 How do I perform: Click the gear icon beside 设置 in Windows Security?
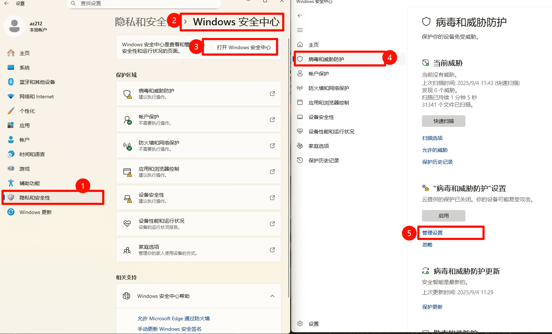point(300,324)
